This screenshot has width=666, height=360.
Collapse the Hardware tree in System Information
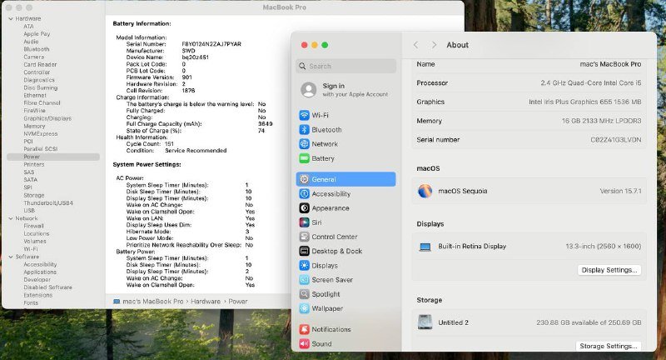coord(11,18)
